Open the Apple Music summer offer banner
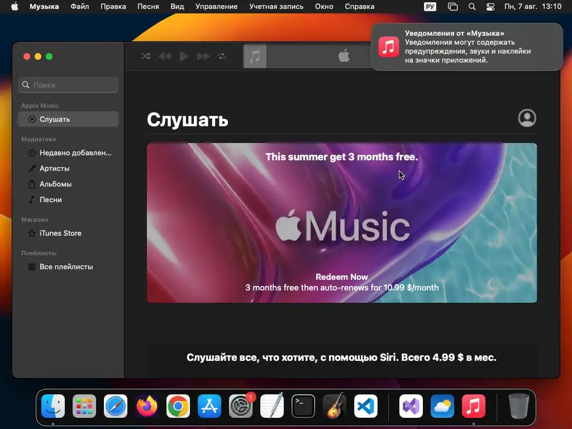 coord(342,222)
